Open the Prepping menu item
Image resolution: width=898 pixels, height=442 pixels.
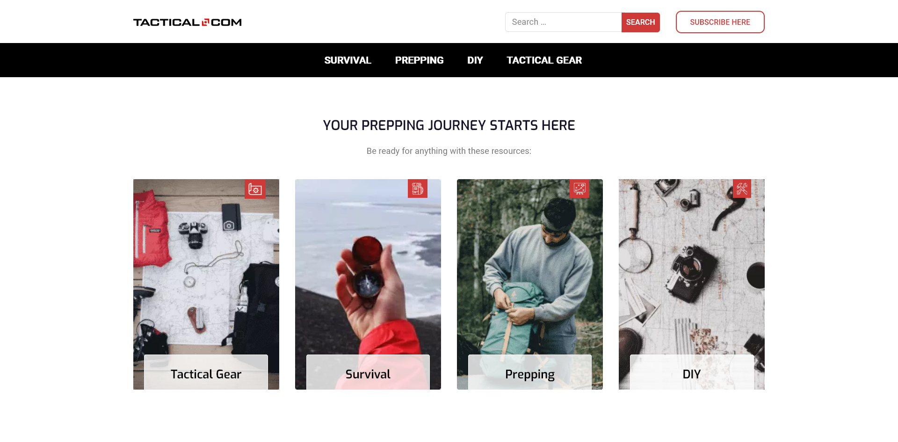tap(419, 60)
